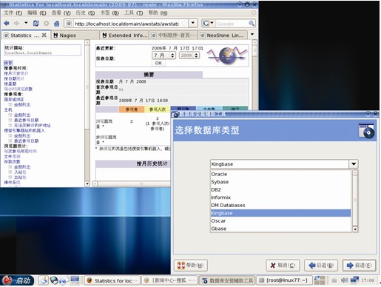
Task: Go to Firefox home page icon
Action: tap(57, 24)
